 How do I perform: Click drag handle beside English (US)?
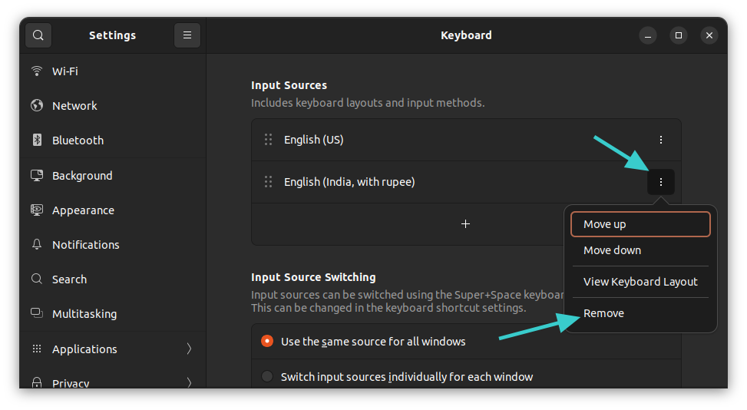(268, 140)
